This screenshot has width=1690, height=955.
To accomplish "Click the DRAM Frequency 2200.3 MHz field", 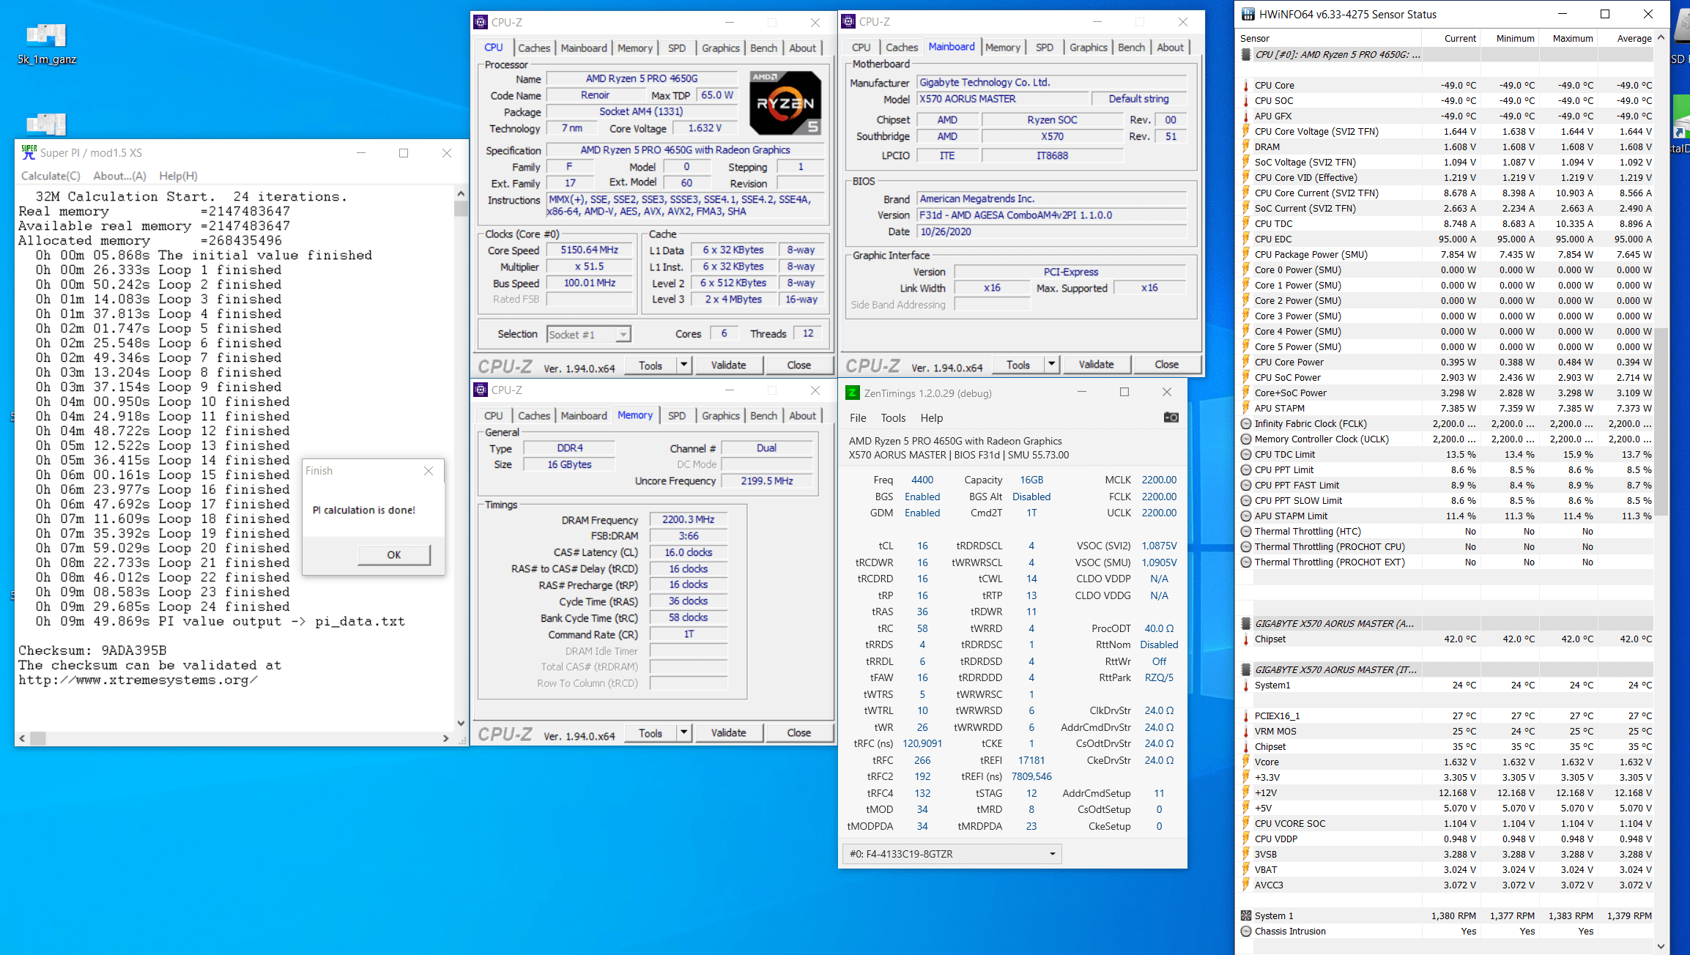I will point(688,519).
